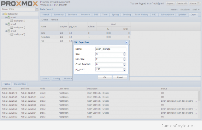This screenshot has height=130, width=202.
Task: Collapse the prox2 tree node
Action: point(5,24)
